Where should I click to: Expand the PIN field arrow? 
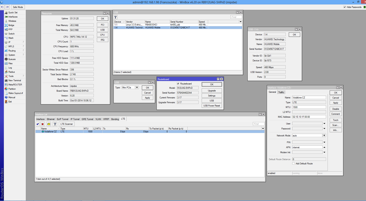324,142
